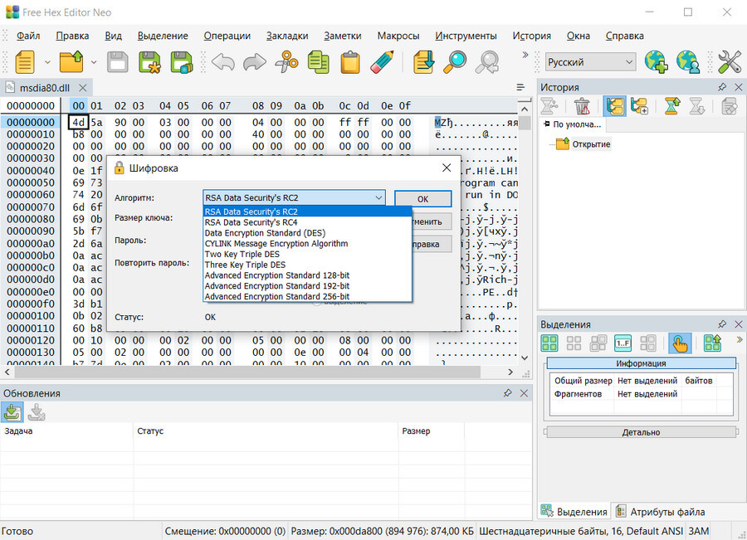
Task: Click the Copy documents icon
Action: point(318,62)
